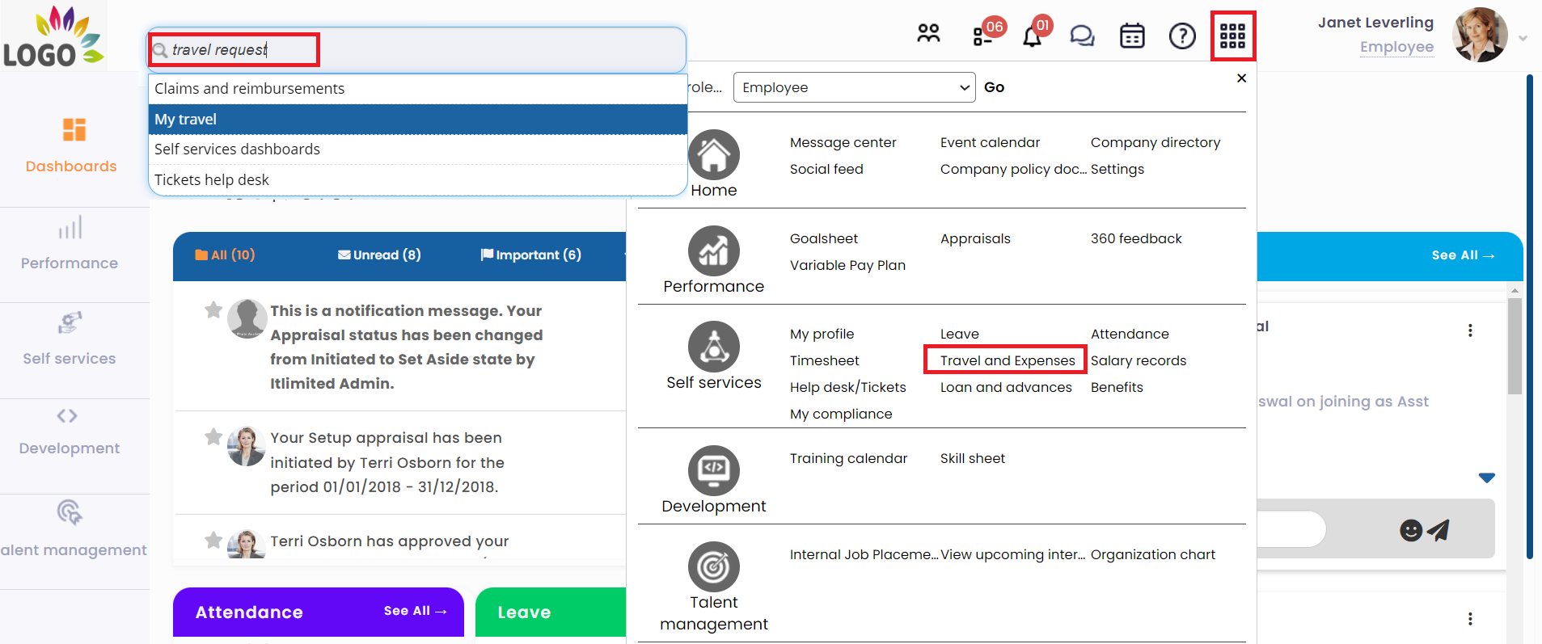This screenshot has height=644, width=1542.
Task: Open the three-dot options menu on feed post
Action: pos(1469,330)
